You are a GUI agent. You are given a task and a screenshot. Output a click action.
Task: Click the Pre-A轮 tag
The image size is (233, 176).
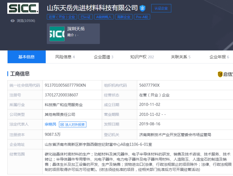tap(142, 17)
